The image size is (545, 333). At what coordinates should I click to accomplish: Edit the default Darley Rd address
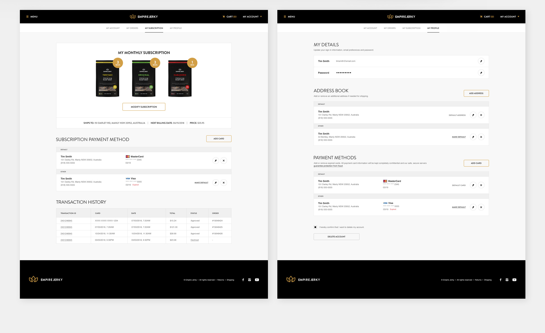[x=473, y=115]
